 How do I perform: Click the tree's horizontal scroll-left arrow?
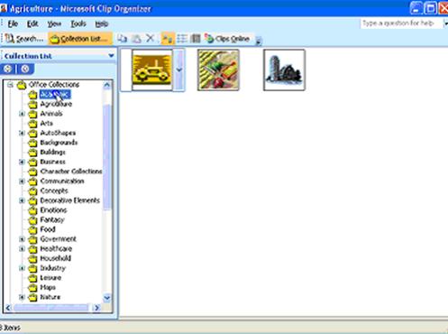point(8,308)
